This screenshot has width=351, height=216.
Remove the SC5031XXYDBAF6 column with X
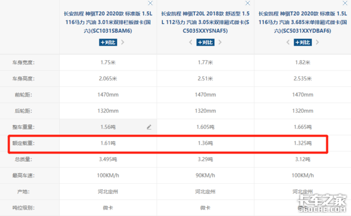(345, 3)
